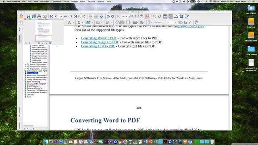This screenshot has width=258, height=145.
Task: Toggle bold text formatting
Action: [x=185, y=23]
